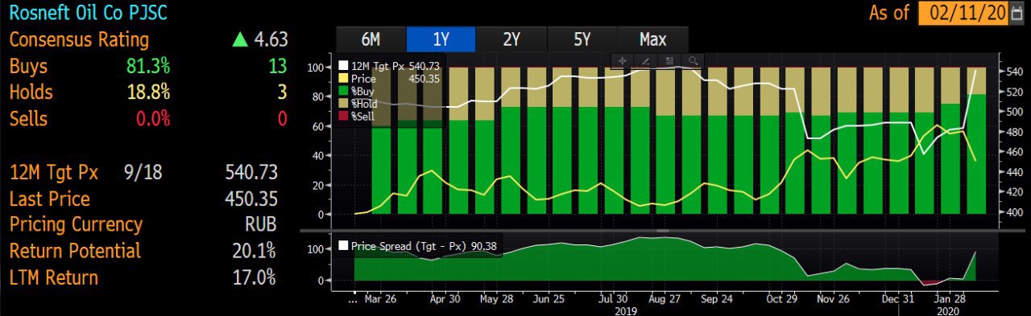This screenshot has height=316, width=1031.
Task: Click the Last Price value 450.35
Action: click(252, 199)
